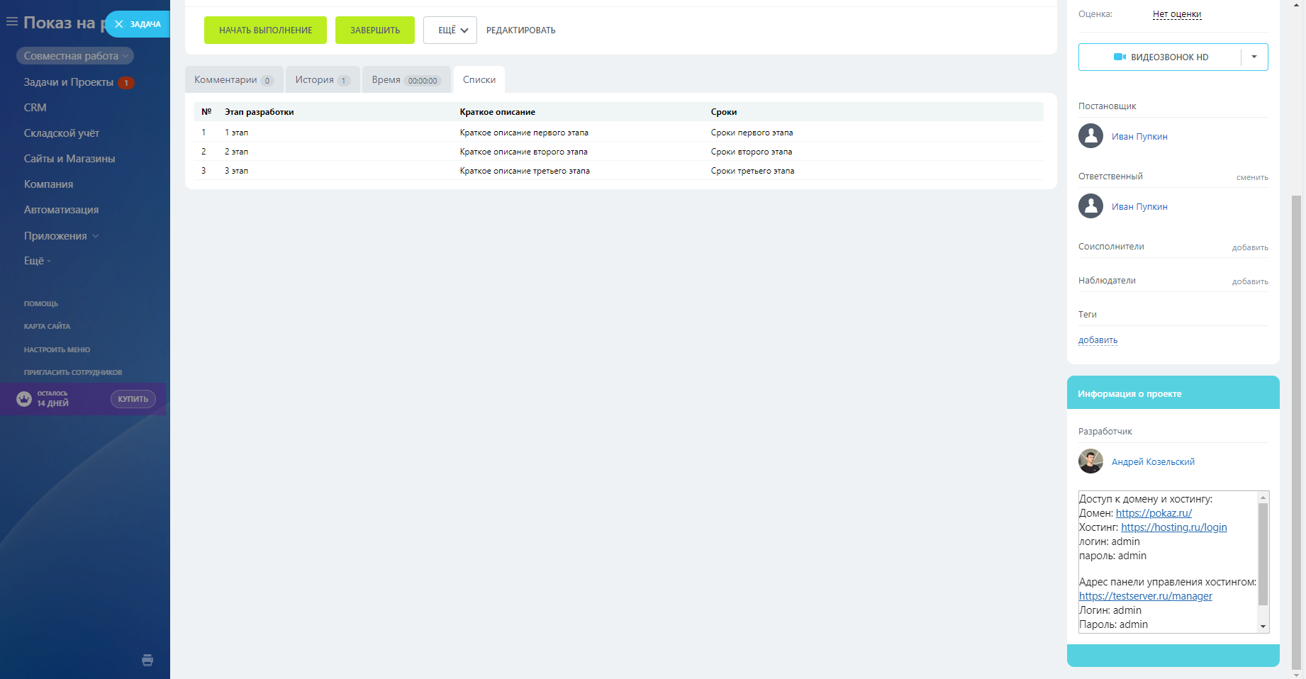This screenshot has width=1306, height=679.
Task: Click 'Краткое описание второго этапа' cell
Action: pos(524,152)
